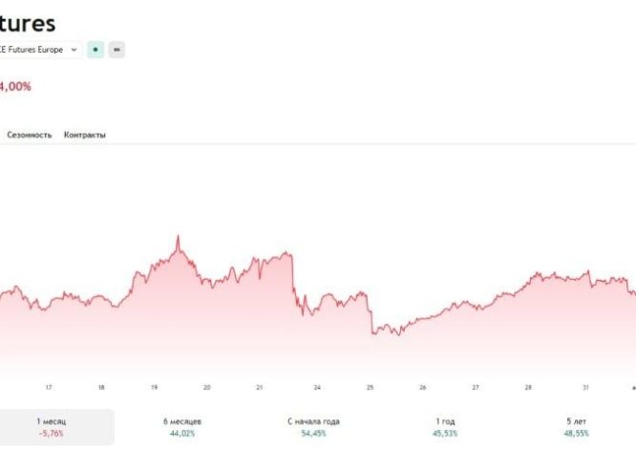
Task: Select date 24 on the chart axis
Action: [316, 387]
